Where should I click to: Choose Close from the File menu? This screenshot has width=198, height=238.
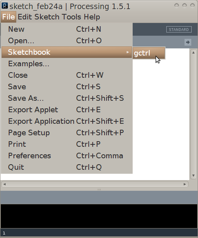[x=67, y=75]
